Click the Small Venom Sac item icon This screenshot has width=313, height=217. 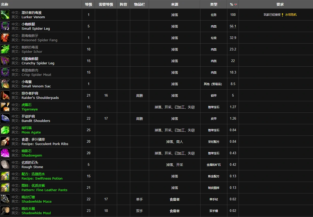5,84
